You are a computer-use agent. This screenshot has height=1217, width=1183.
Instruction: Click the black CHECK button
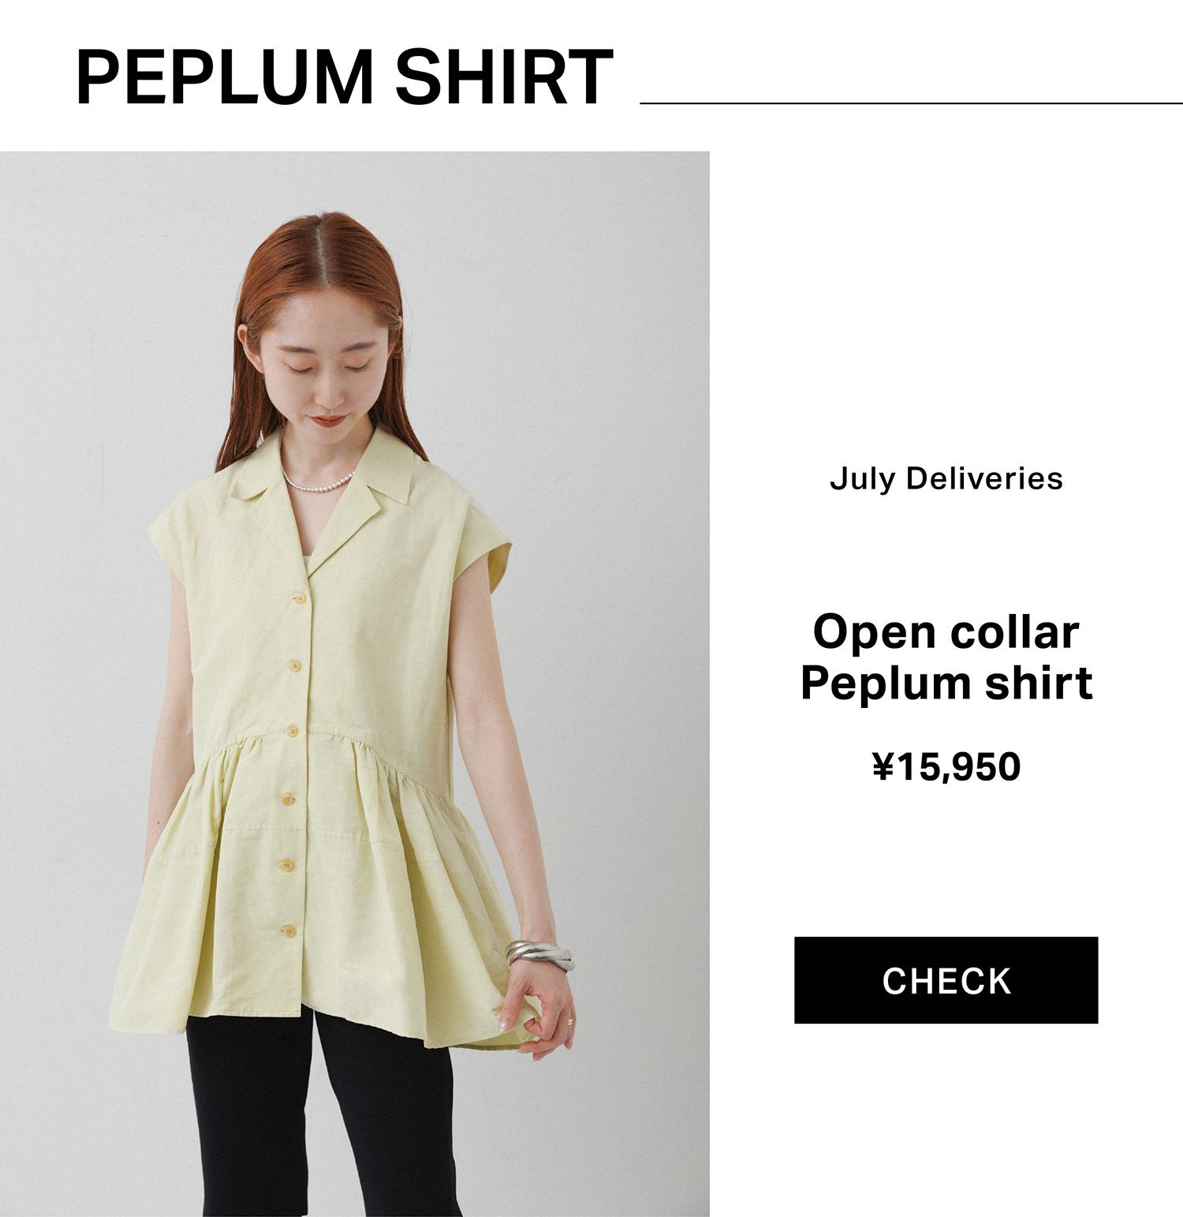(x=946, y=980)
